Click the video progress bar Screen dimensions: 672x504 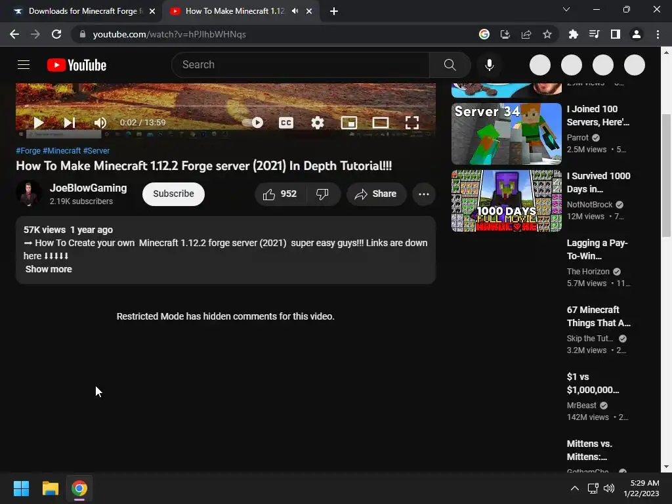226,105
